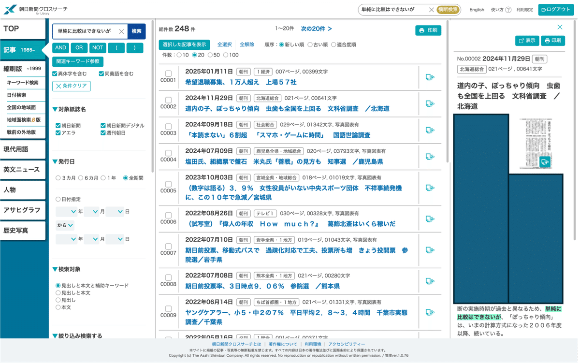The image size is (580, 364).
Task: Set results count to 50
Action: pos(210,55)
